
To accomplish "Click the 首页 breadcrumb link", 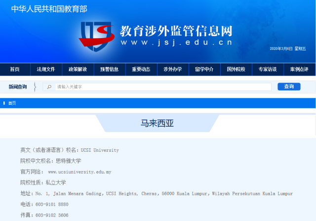I will point(12,103).
